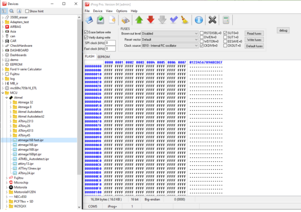The height and width of the screenshot is (212, 301).
Task: Open the Reset vector dropdown
Action: 170,39
